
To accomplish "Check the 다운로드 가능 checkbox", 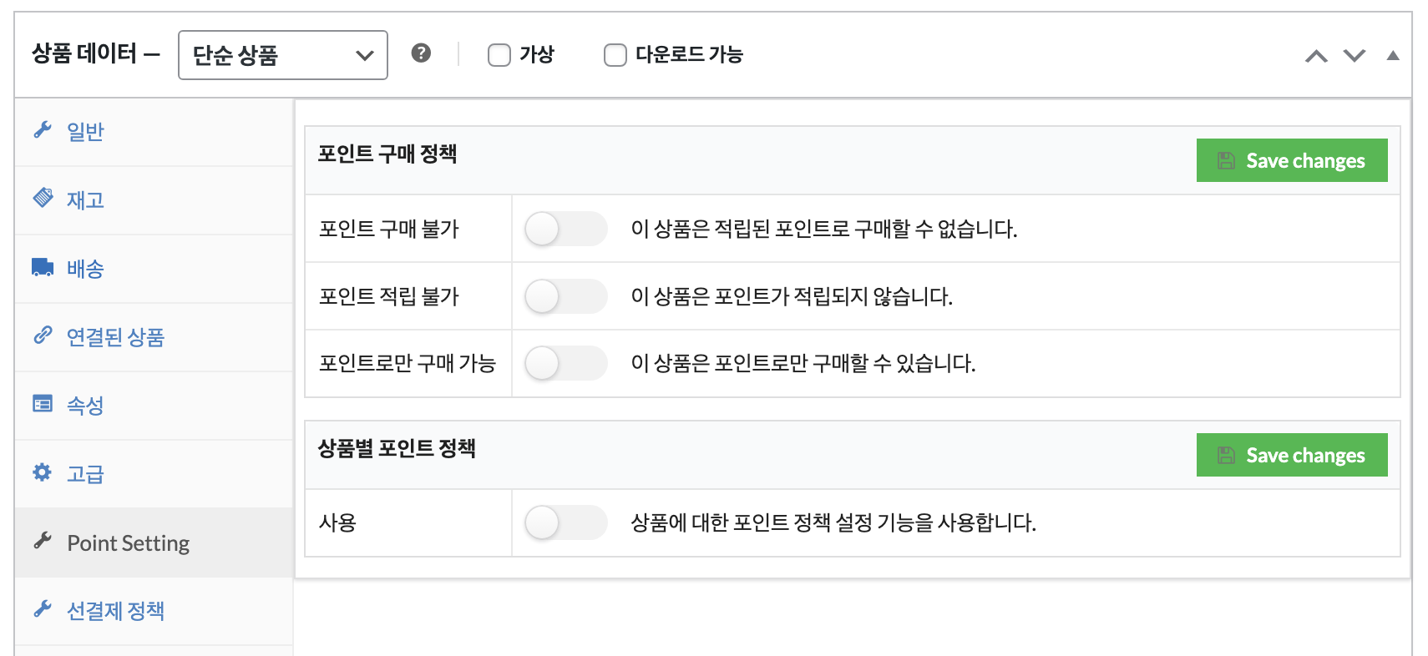I will click(x=615, y=55).
